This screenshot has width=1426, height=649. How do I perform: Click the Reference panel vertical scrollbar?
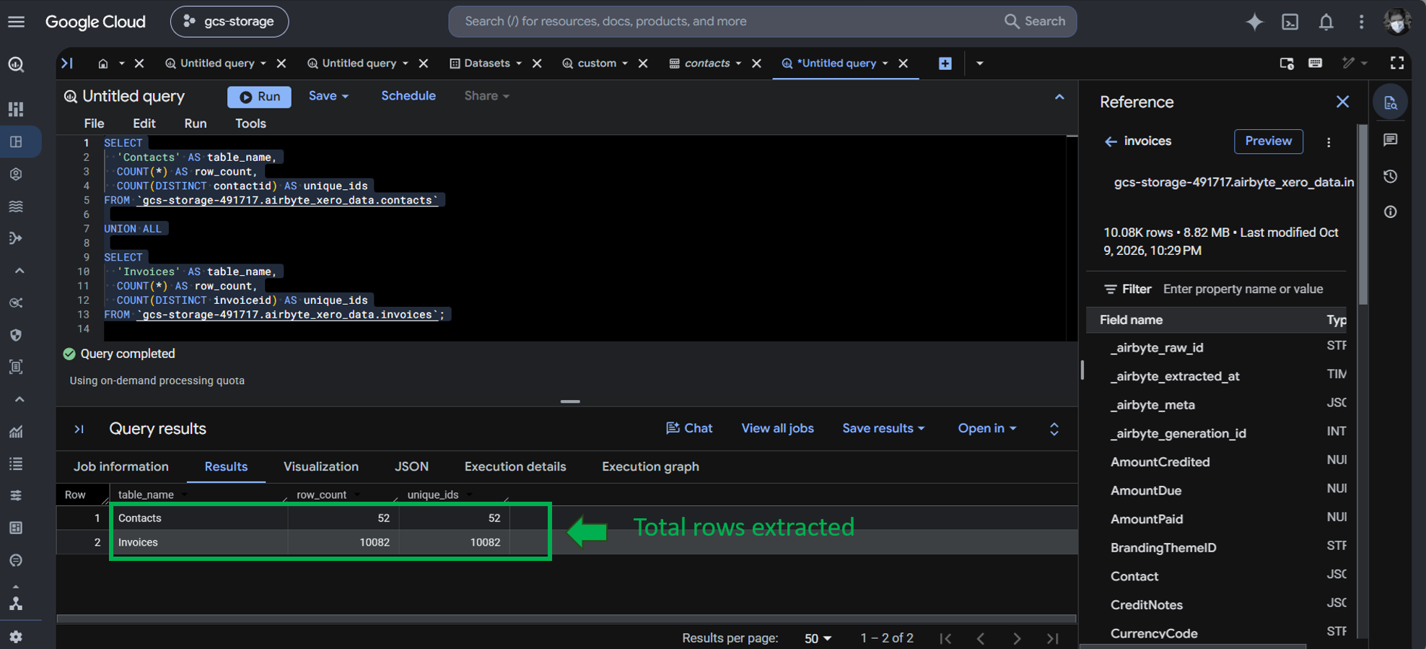point(1362,215)
